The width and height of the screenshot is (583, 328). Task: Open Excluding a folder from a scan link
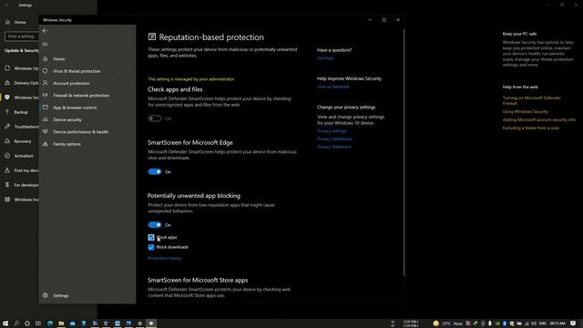[x=531, y=128]
